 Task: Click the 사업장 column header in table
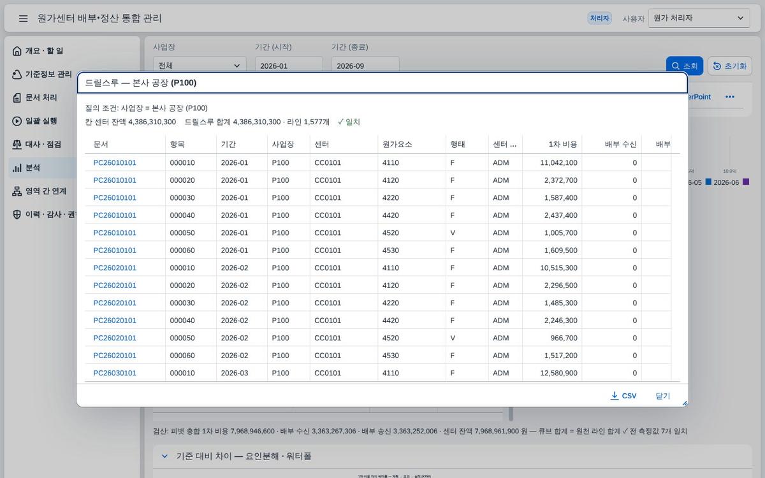(288, 144)
